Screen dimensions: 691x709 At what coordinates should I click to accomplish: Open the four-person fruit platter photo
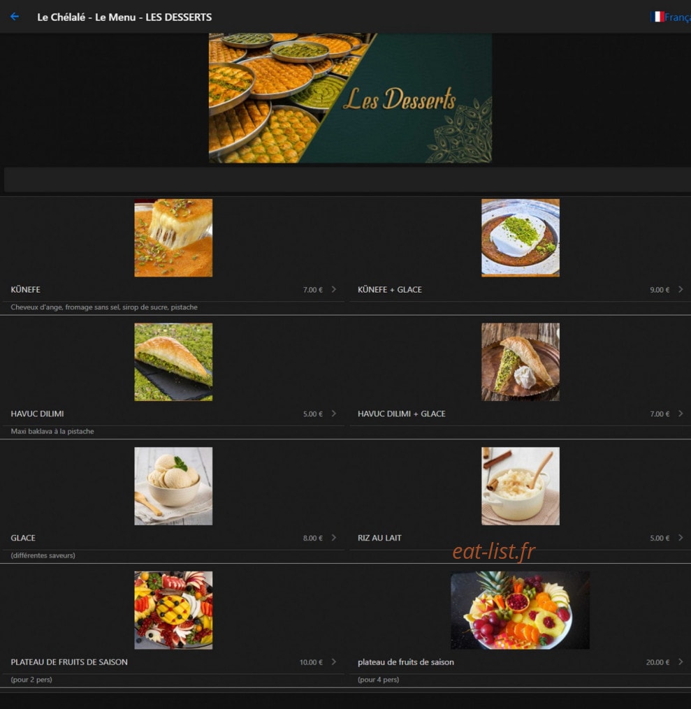tap(520, 611)
